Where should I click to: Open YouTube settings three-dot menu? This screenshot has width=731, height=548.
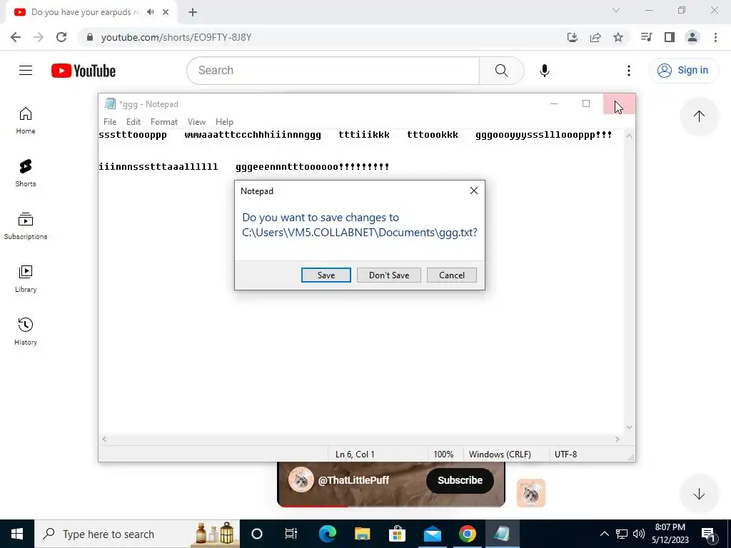point(628,71)
